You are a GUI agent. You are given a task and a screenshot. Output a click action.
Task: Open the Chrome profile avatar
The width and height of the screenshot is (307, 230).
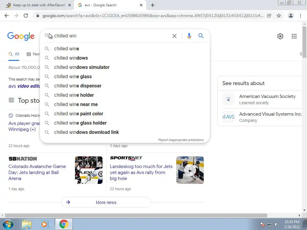coord(291,16)
